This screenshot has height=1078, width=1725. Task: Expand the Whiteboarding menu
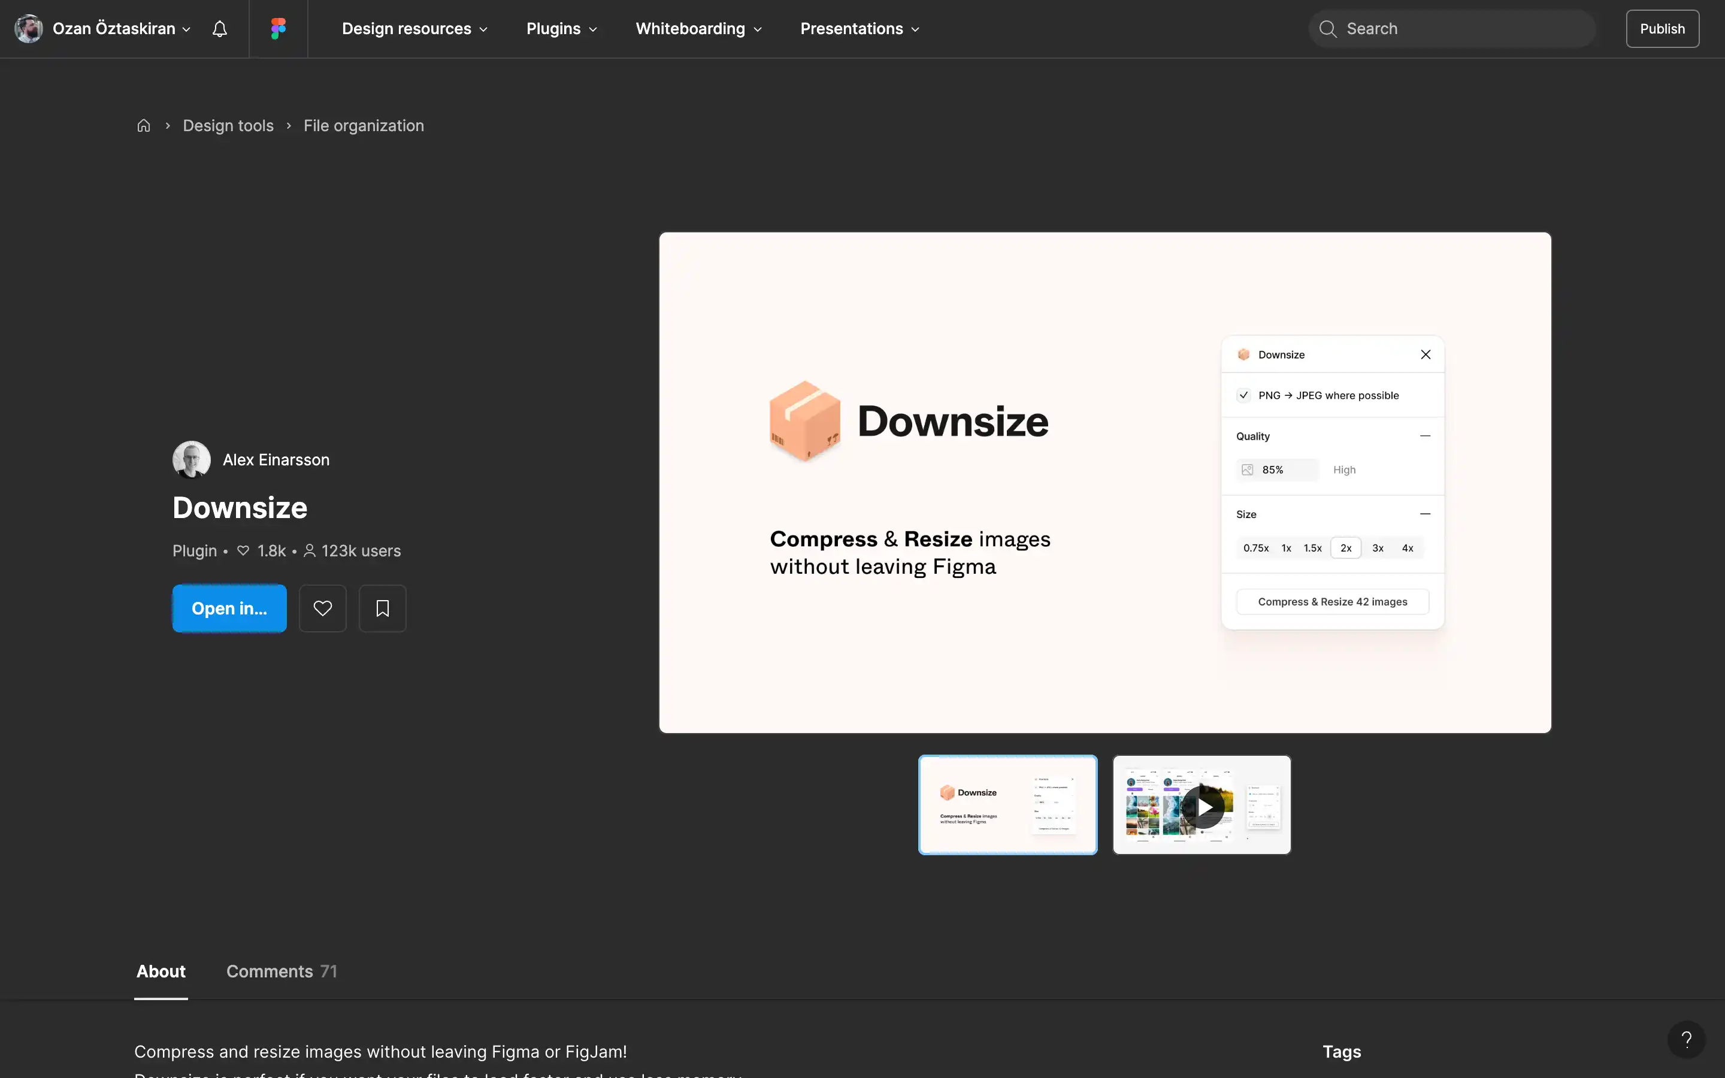(x=698, y=29)
